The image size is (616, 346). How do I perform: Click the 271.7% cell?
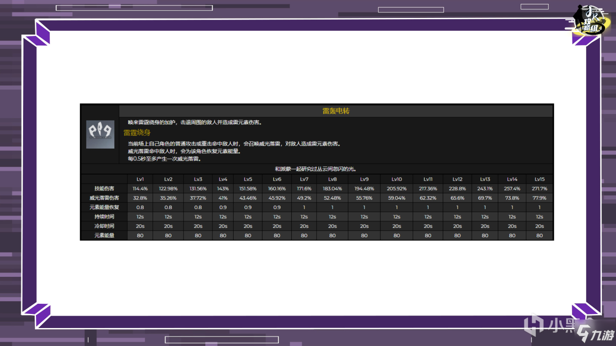[539, 188]
